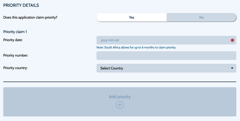The width and height of the screenshot is (240, 121).
Task: Choose Yes for claiming priority
Action: pos(131,17)
